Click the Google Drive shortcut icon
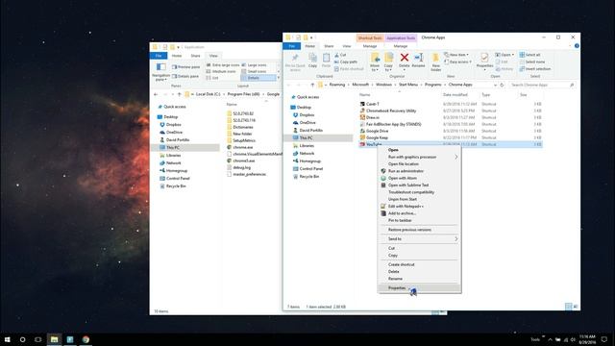This screenshot has width=615, height=346. pos(362,131)
